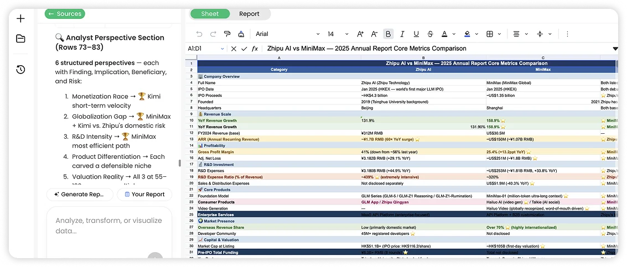Apply the fill color bucket icon

click(x=467, y=34)
